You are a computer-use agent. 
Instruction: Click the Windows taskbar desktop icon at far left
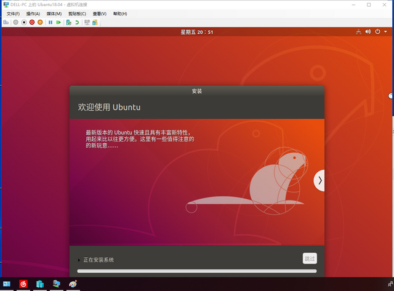point(7,284)
